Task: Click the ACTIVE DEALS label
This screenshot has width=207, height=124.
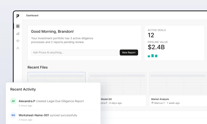Action: pyautogui.click(x=157, y=30)
